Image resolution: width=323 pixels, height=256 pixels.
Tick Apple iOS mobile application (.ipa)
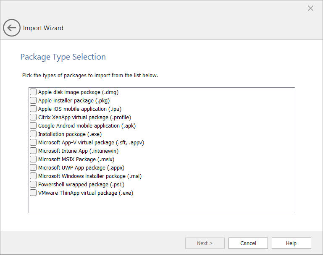33,109
